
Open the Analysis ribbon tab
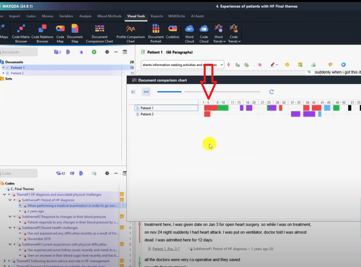[85, 16]
